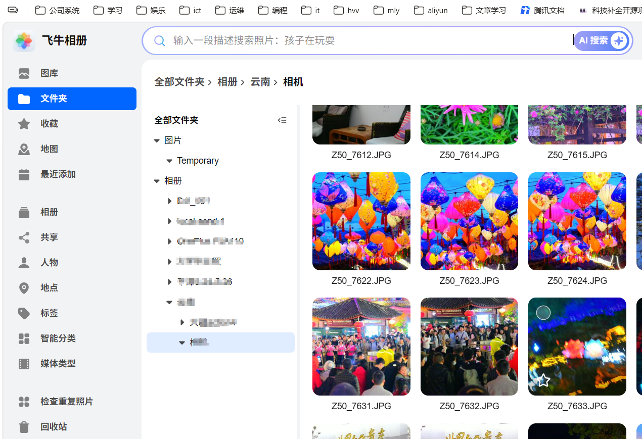Open the 共享 sharing section
The height and width of the screenshot is (439, 642).
(72, 237)
